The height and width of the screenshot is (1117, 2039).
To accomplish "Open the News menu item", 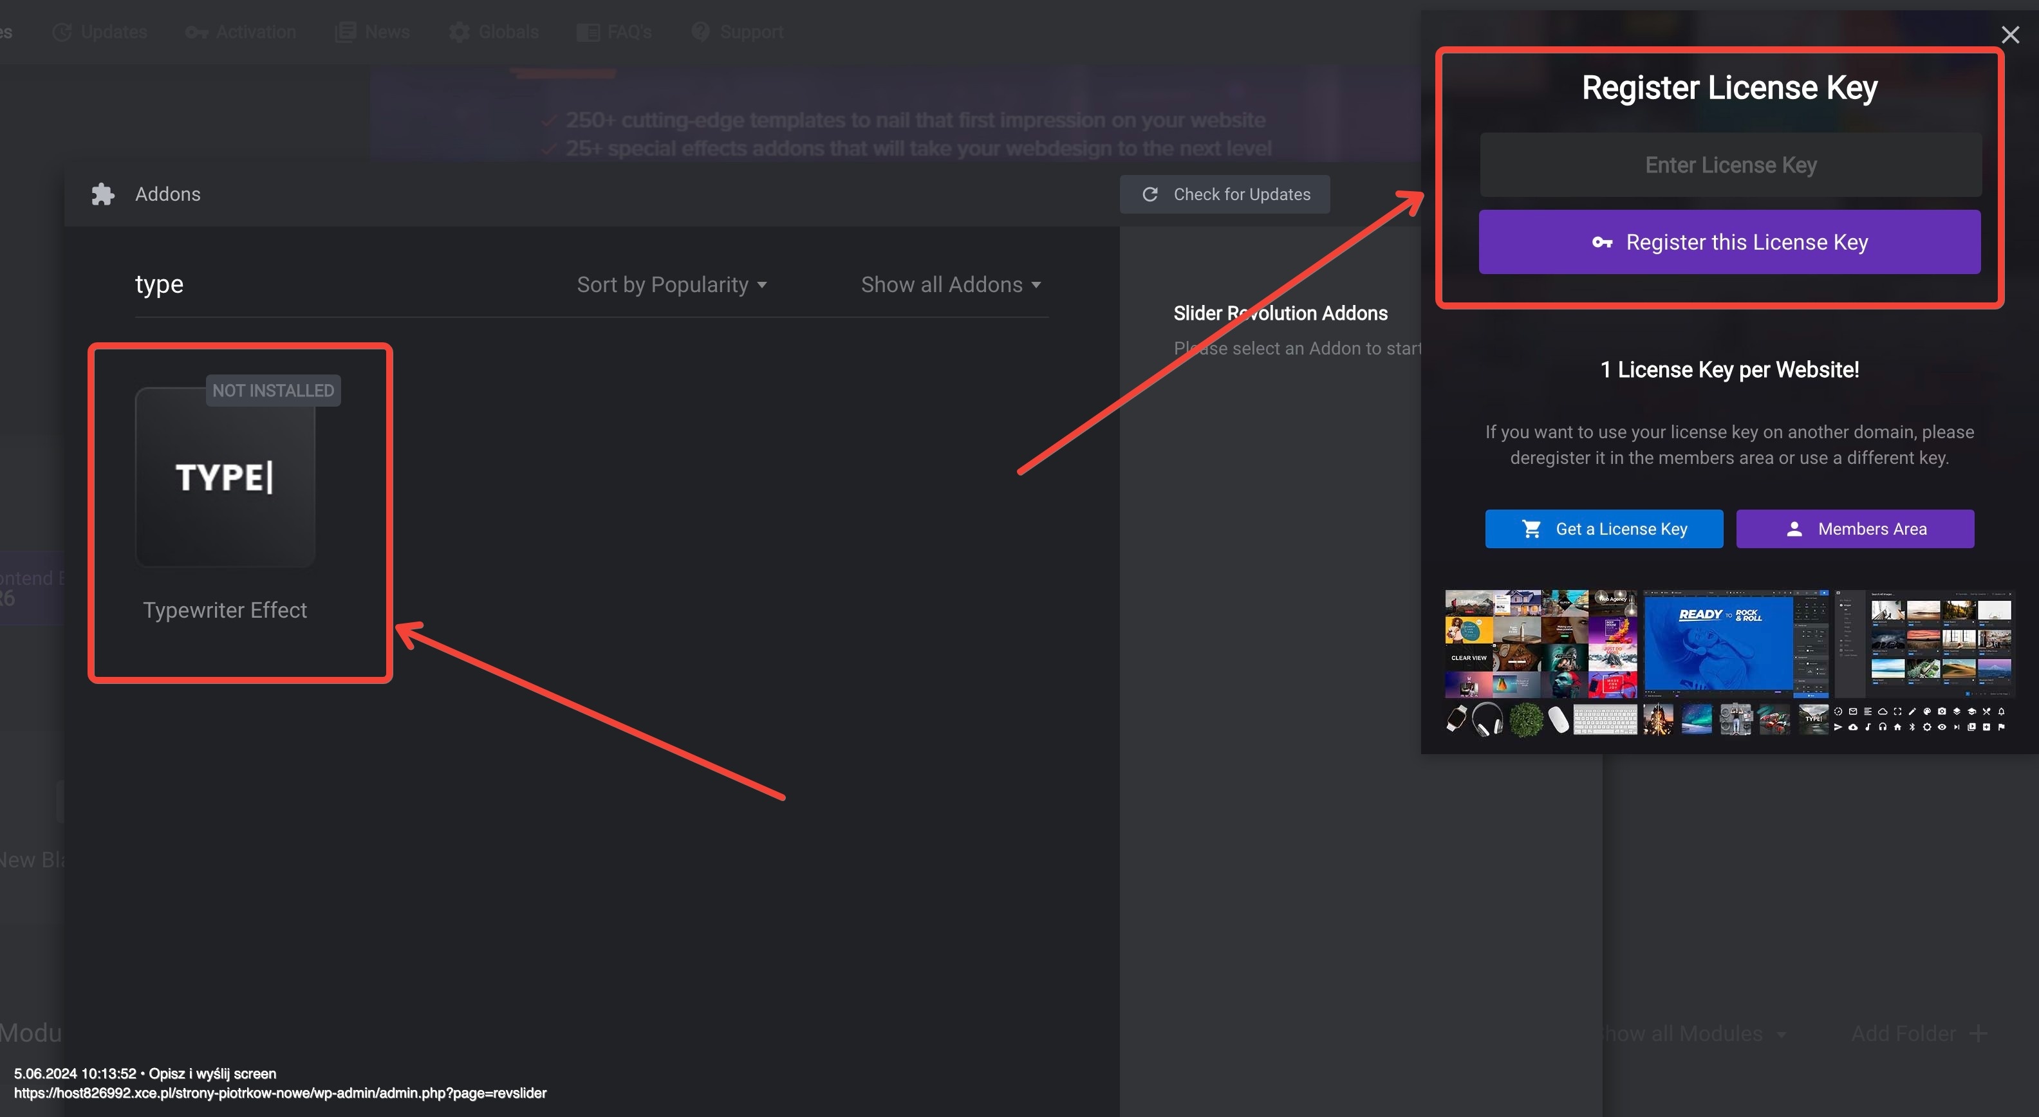I will click(x=372, y=32).
